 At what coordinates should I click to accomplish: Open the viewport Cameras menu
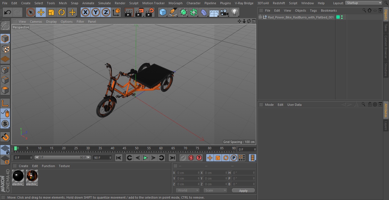[x=36, y=22]
